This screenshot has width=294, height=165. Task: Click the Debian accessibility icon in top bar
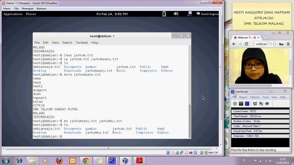click(190, 14)
